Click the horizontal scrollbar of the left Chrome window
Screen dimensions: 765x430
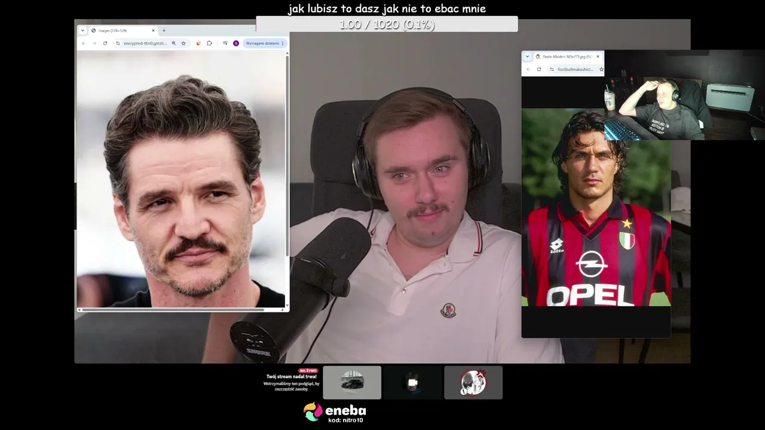(x=173, y=310)
